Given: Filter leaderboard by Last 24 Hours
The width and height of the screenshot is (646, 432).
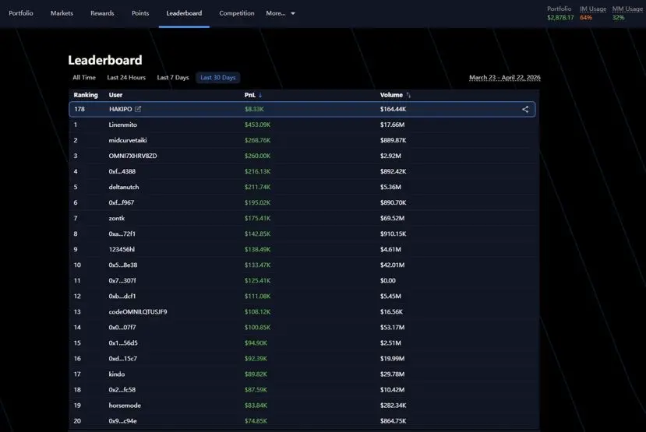Looking at the screenshot, I should click(126, 77).
